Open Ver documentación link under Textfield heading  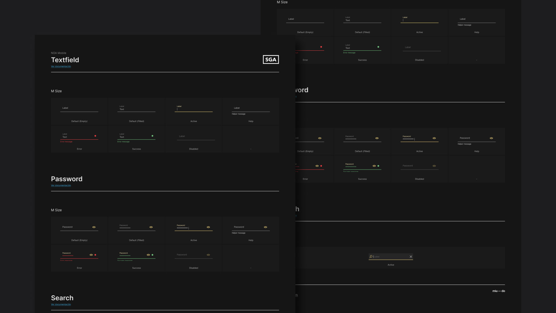pyautogui.click(x=61, y=66)
